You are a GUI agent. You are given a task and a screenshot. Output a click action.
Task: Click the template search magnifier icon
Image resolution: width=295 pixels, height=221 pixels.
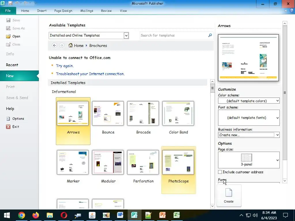coord(210,35)
